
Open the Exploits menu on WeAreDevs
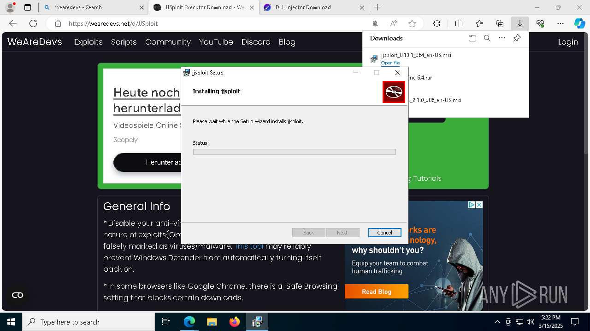88,42
